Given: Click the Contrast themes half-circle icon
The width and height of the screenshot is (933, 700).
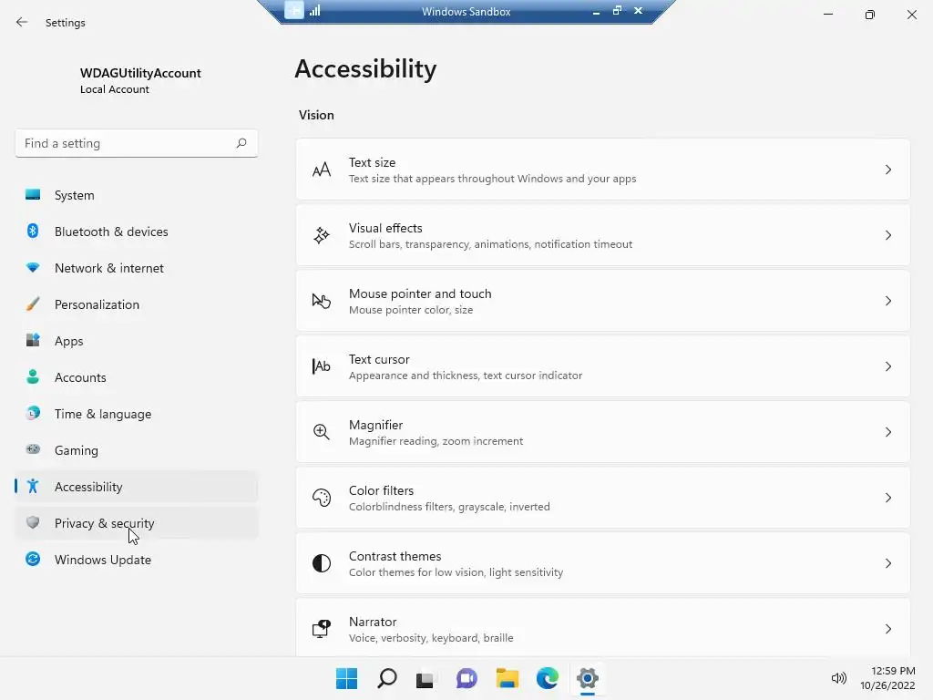Looking at the screenshot, I should [x=322, y=563].
